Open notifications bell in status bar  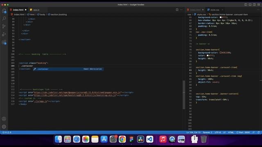[x=258, y=132]
